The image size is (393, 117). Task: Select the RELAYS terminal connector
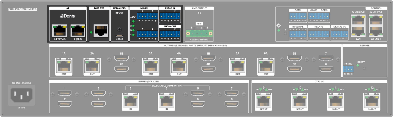click(318, 34)
